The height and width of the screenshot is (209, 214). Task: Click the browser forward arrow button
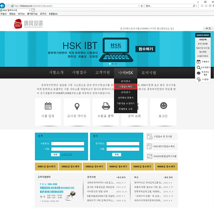(8, 6)
